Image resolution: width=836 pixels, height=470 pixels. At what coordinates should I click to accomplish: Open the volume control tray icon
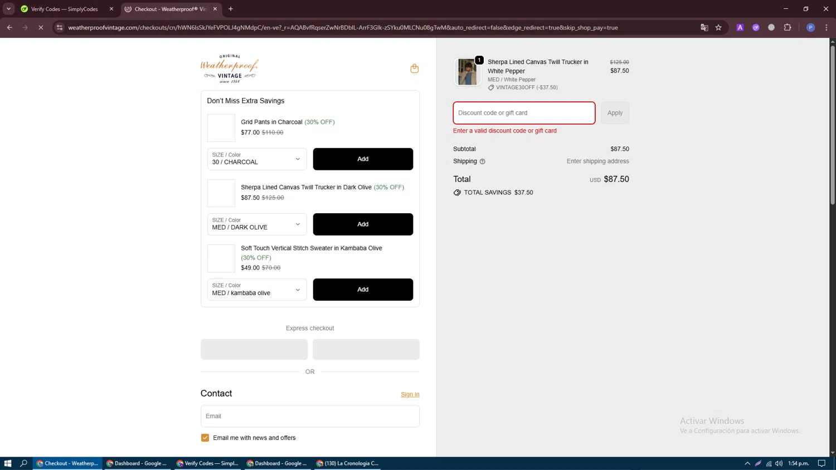(779, 463)
